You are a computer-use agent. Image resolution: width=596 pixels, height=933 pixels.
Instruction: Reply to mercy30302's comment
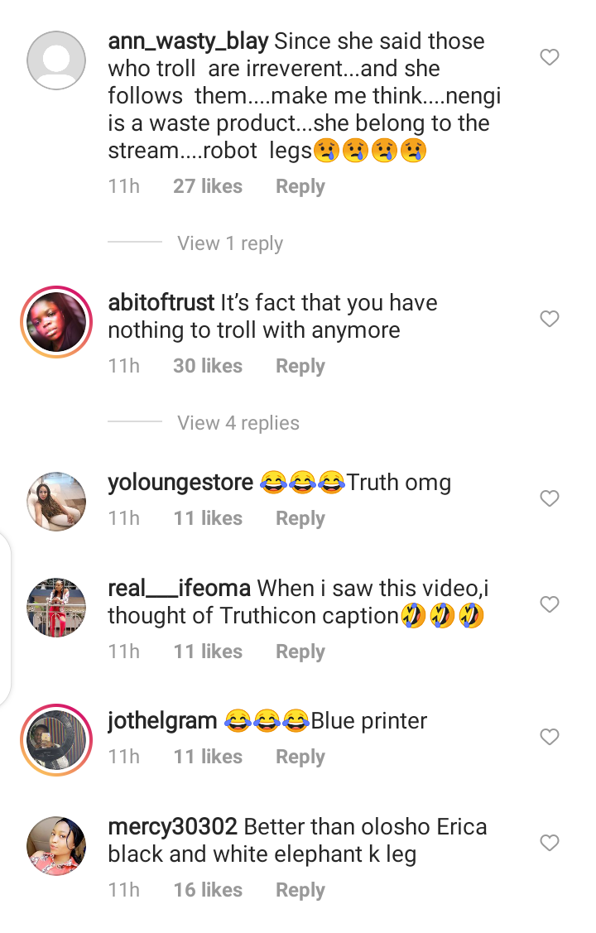pos(300,890)
